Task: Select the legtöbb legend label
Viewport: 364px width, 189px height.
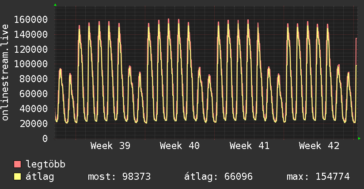Action: coord(45,164)
